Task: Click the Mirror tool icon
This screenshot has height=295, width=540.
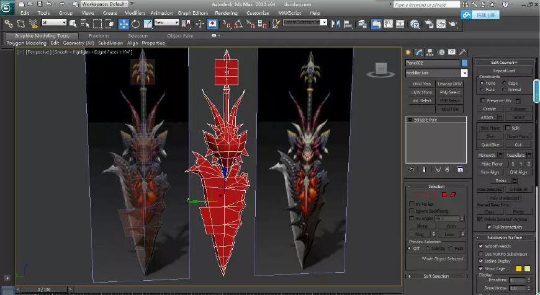Action: tap(335, 24)
